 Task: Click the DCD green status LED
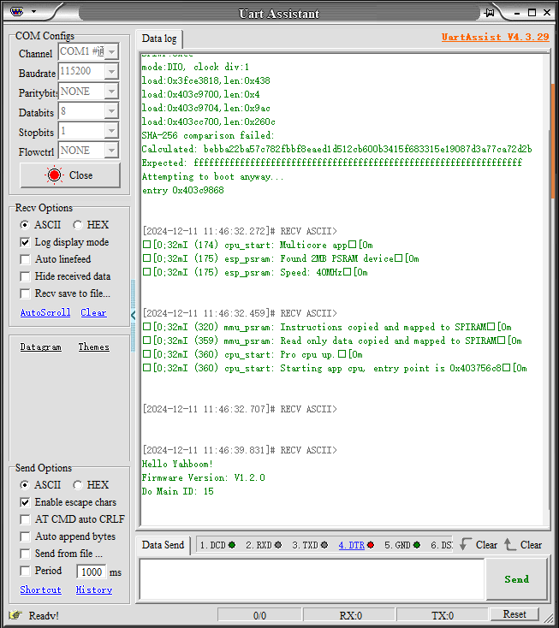(x=232, y=545)
